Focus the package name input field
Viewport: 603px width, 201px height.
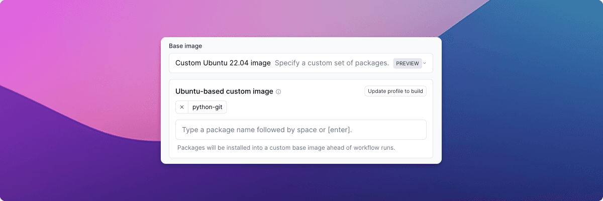point(301,130)
